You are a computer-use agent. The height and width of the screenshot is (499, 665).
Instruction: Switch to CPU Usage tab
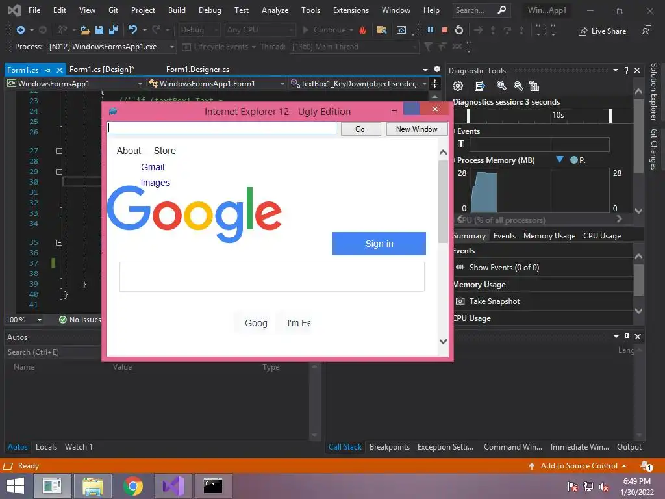tap(602, 236)
